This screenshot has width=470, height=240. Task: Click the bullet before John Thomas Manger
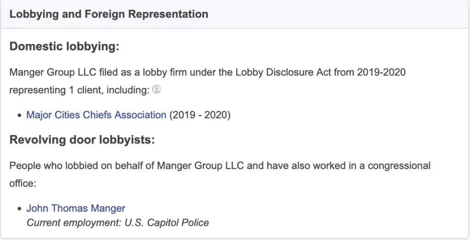(x=19, y=209)
